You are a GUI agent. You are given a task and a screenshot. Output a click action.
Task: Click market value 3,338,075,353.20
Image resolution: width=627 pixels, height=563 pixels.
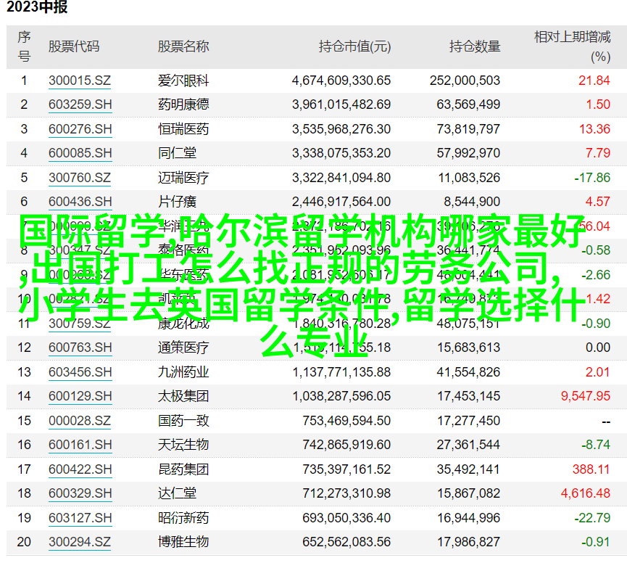click(x=341, y=153)
